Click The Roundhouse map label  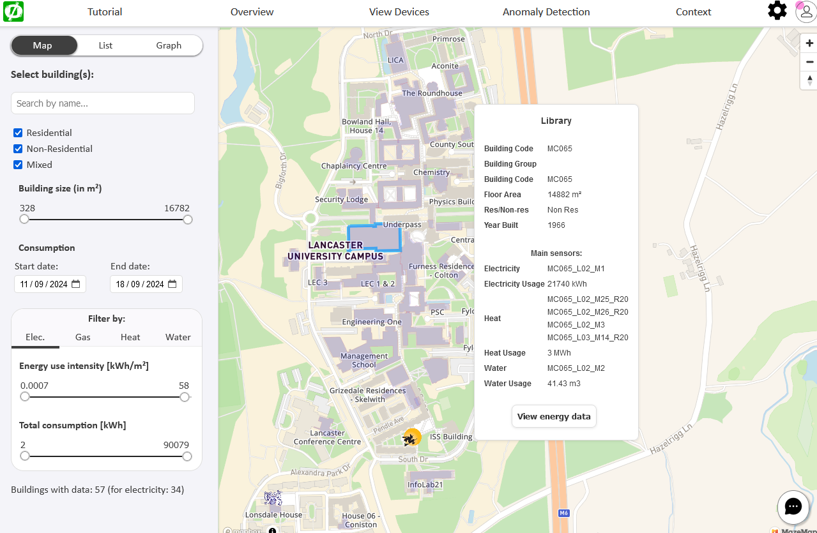point(432,93)
